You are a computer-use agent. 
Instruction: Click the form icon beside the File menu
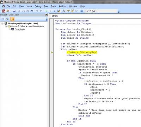[4, 6]
